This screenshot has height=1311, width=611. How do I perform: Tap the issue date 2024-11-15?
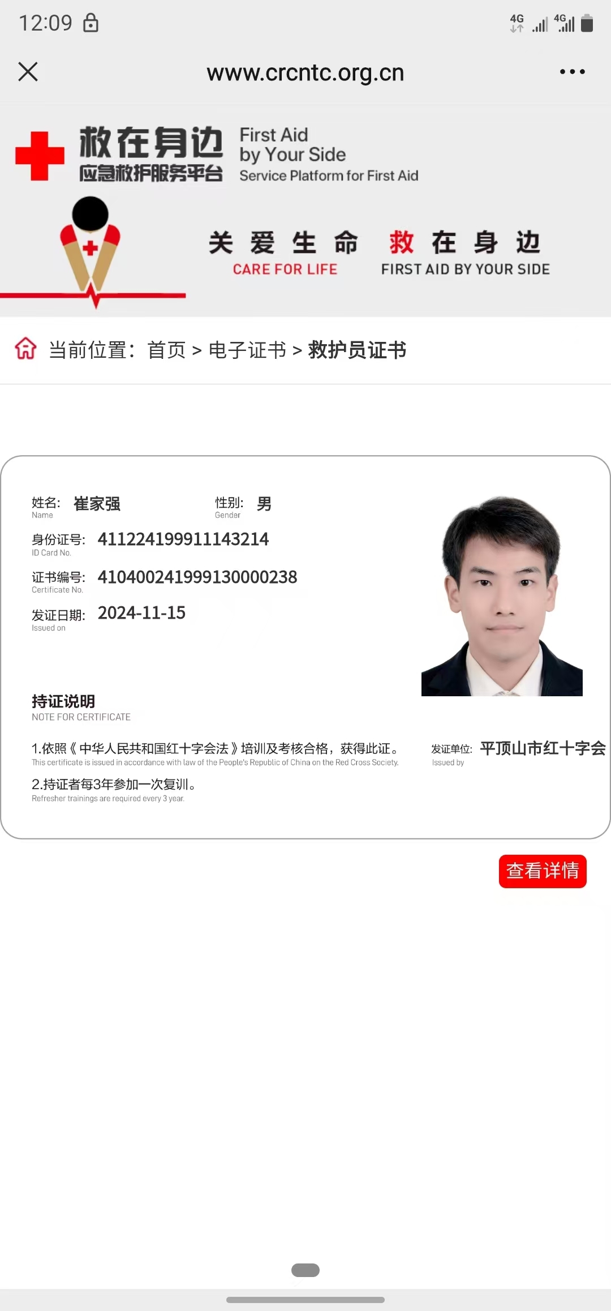(141, 613)
